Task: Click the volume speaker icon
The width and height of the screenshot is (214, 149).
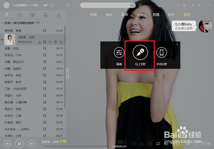Action: click(166, 144)
